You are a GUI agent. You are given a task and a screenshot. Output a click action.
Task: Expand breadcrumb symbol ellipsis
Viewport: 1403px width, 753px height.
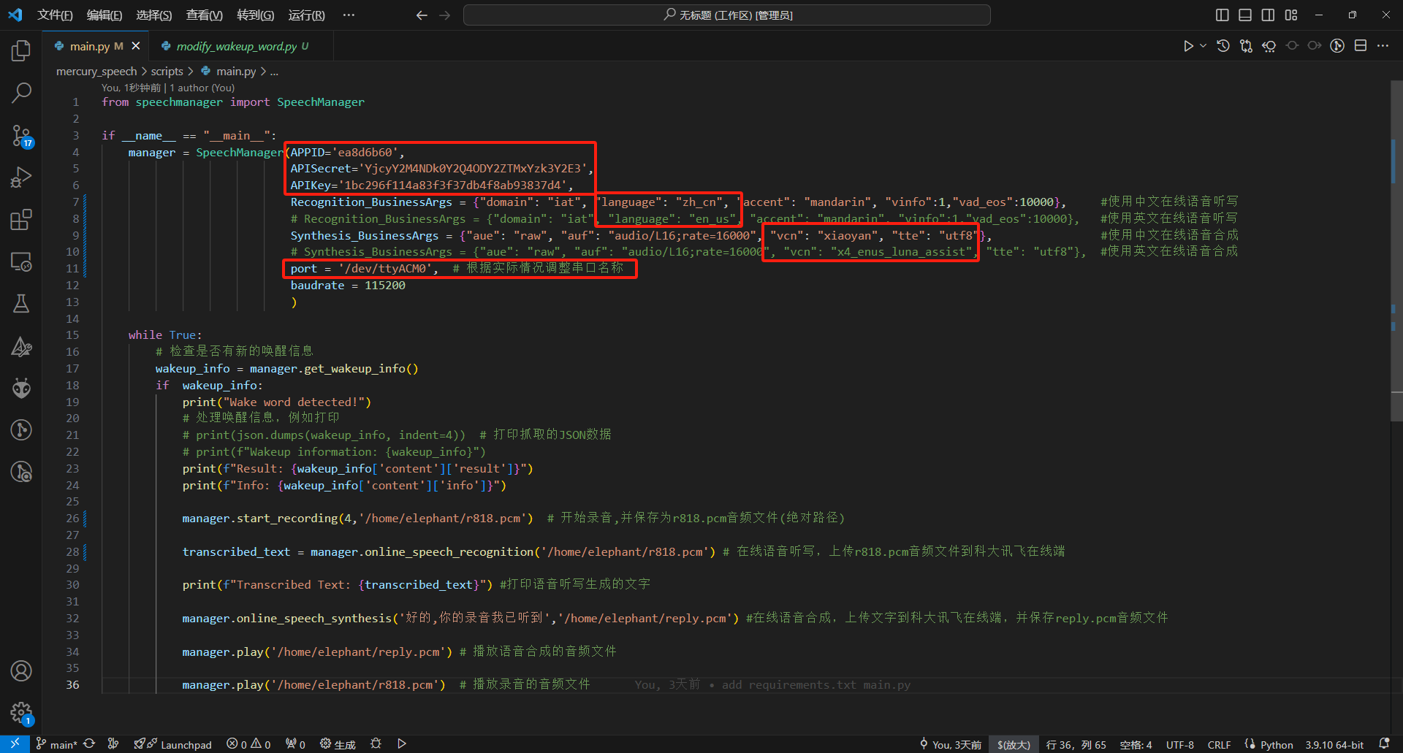(x=274, y=72)
